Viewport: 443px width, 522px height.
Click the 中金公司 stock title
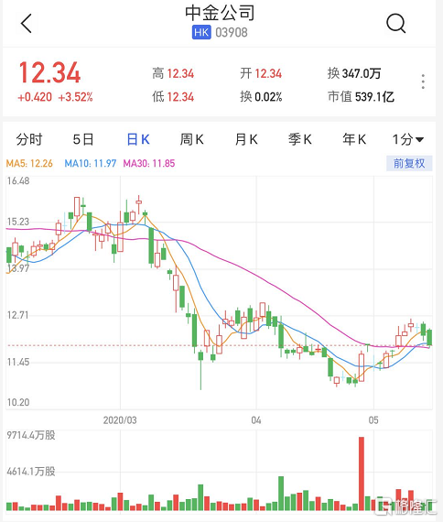(x=220, y=13)
